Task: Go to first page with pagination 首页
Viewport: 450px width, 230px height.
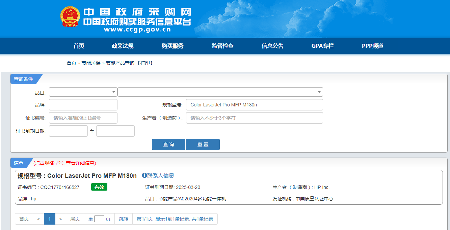Action: [x=24, y=219]
